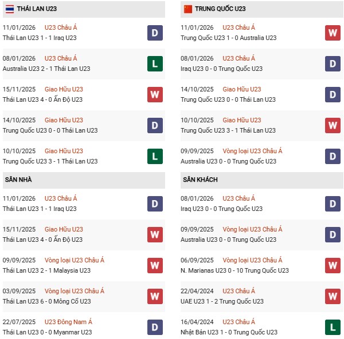Select the THÁI LAN U23 header
The height and width of the screenshot is (339, 344).
click(x=38, y=9)
